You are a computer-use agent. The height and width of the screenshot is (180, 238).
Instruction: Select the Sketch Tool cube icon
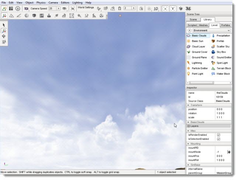pyautogui.click(x=34, y=15)
